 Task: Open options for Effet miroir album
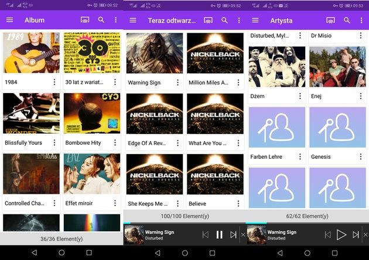coord(115,203)
